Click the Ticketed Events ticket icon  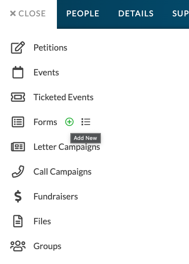pos(18,97)
